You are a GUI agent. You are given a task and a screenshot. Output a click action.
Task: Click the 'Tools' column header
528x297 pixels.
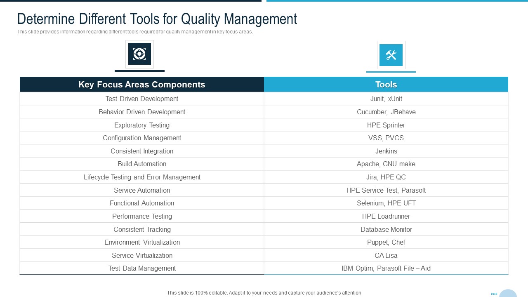coord(386,84)
